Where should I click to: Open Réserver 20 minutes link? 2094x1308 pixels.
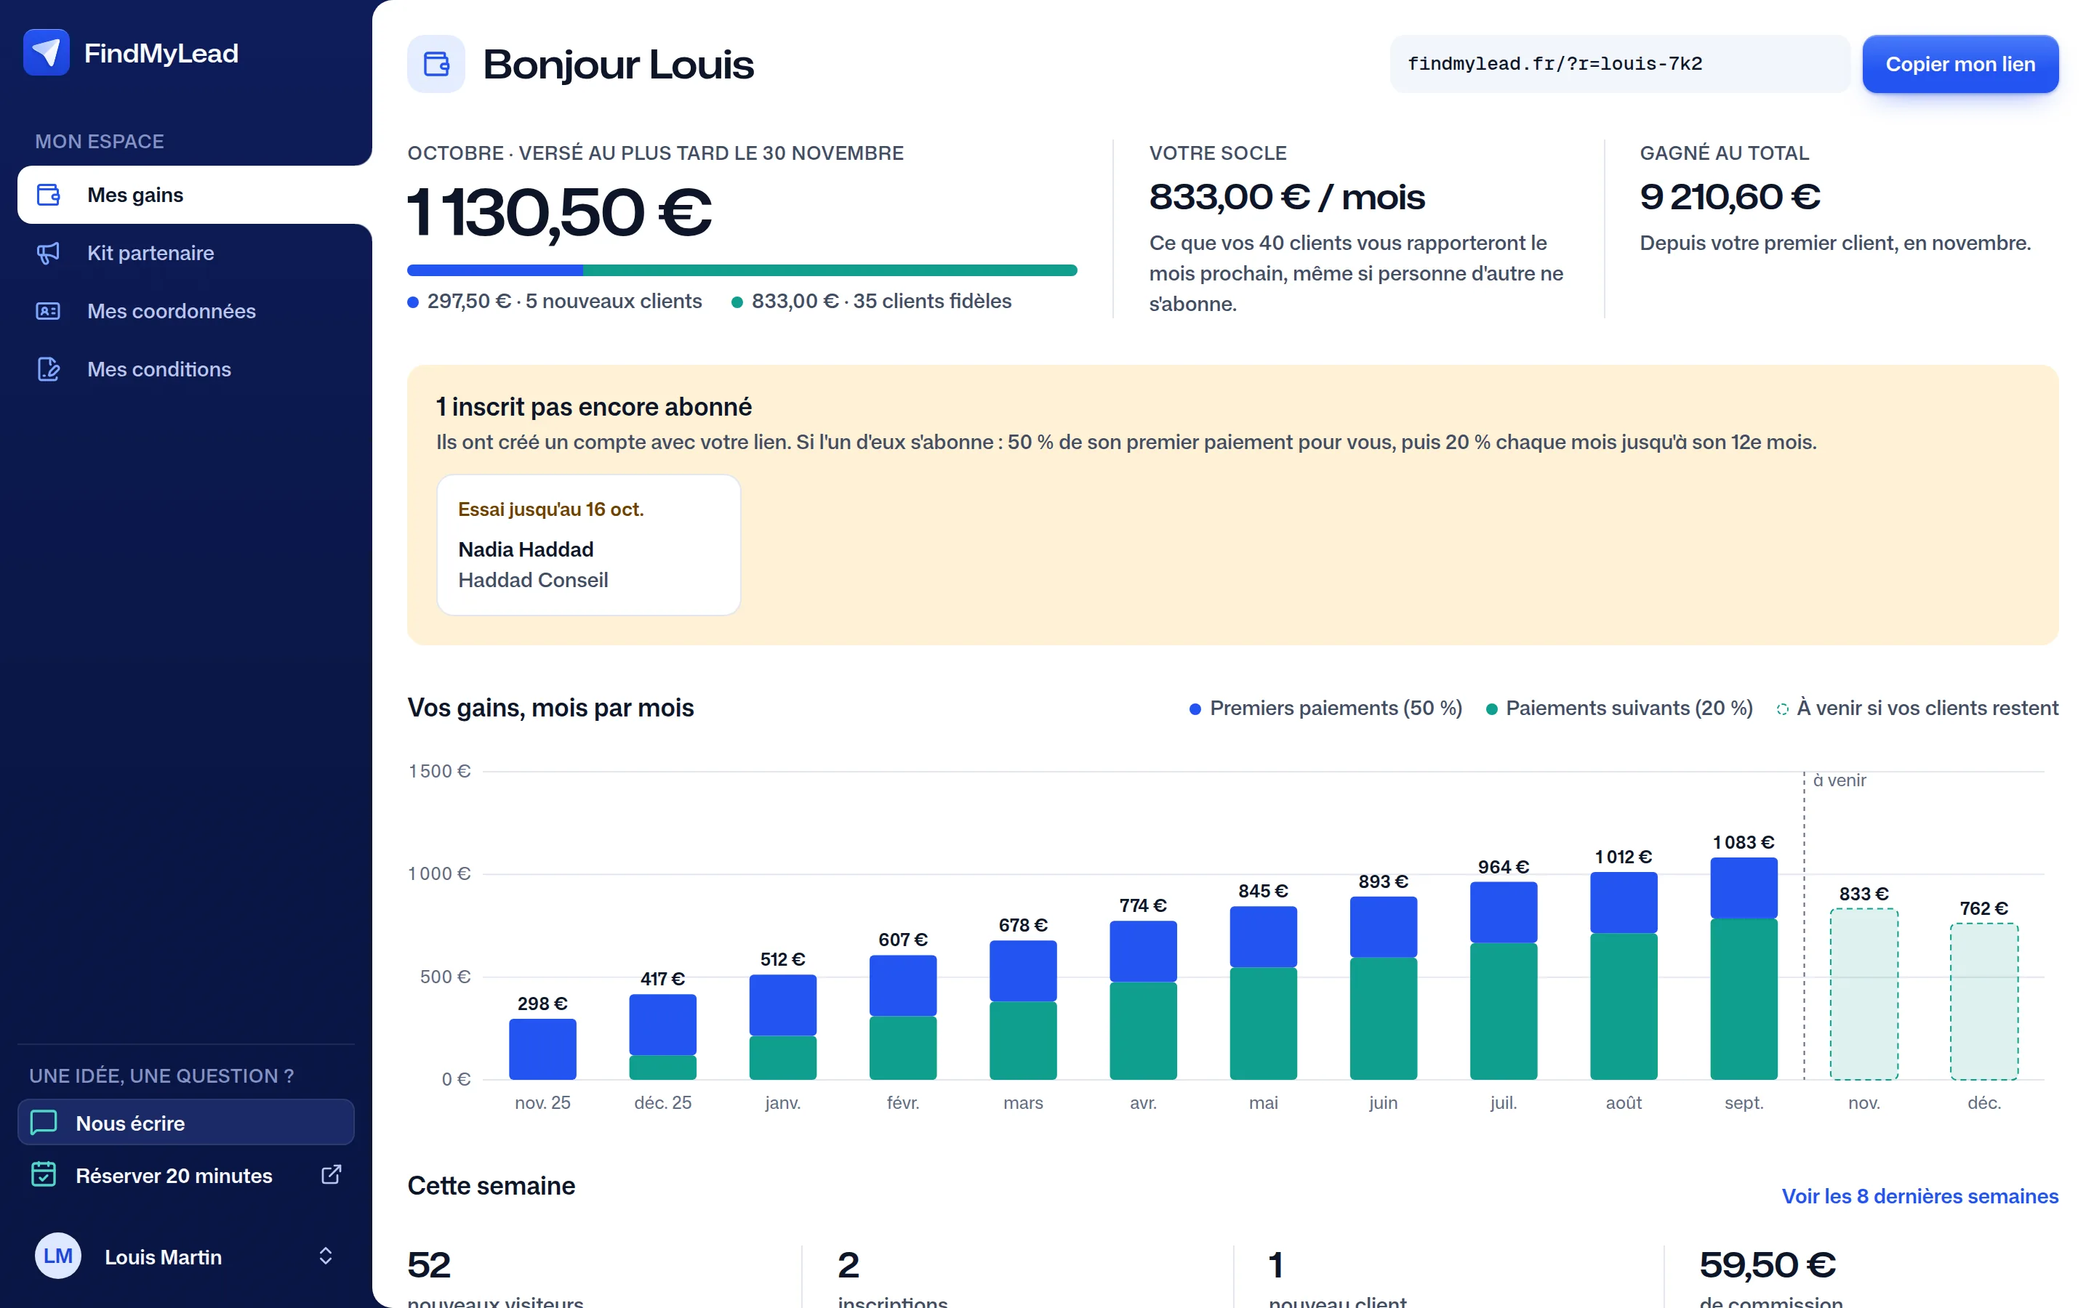coord(186,1175)
